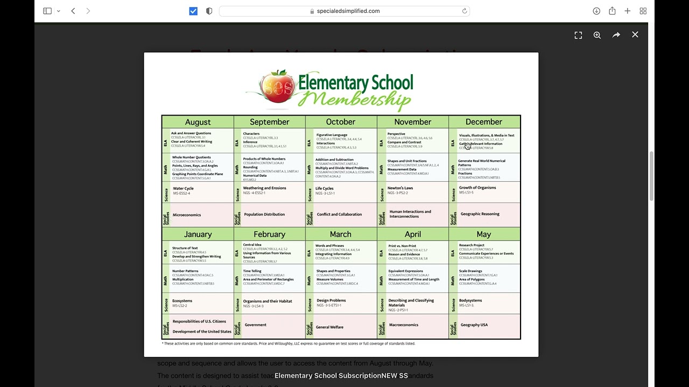This screenshot has width=689, height=387.
Task: Select the specialedsimplified.com address bar
Action: pos(344,11)
